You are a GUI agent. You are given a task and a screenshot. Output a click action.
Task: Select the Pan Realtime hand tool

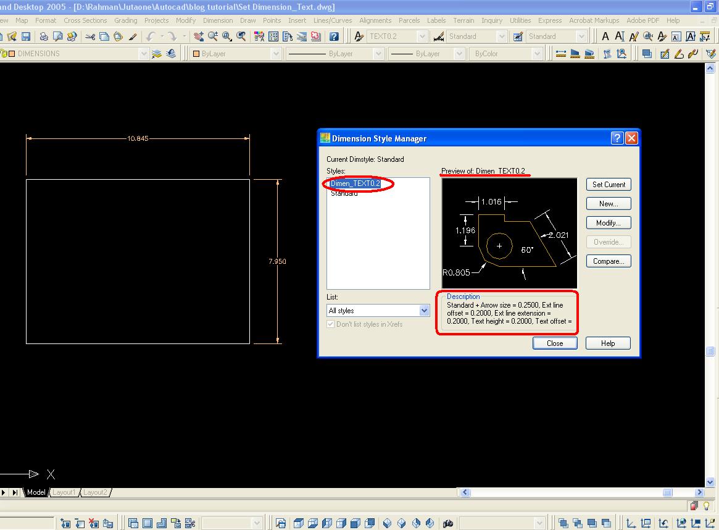[199, 36]
